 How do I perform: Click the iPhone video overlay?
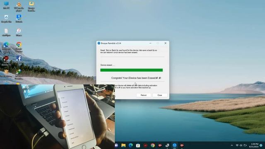pos(57,117)
